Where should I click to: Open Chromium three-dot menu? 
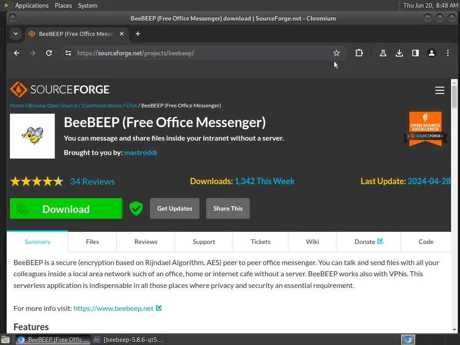click(x=448, y=53)
